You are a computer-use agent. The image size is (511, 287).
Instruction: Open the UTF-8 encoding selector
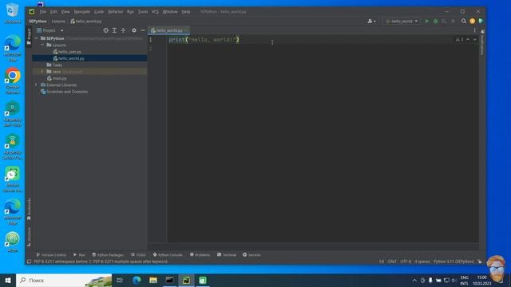click(406, 261)
